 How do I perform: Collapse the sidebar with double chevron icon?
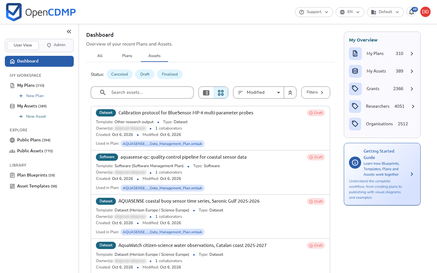69,32
